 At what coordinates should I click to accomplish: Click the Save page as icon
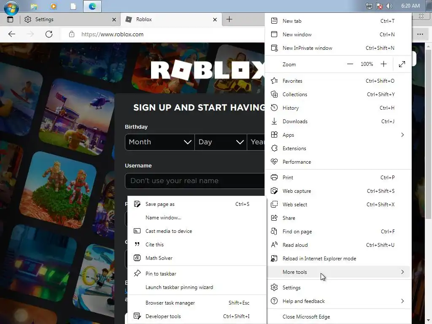(x=137, y=204)
